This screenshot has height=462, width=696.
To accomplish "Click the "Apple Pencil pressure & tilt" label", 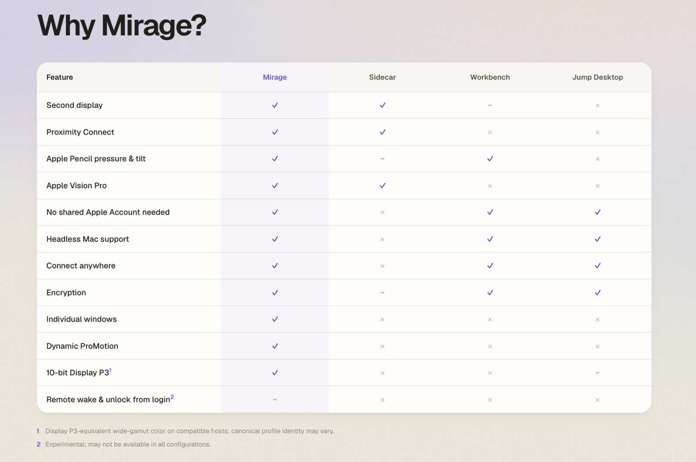I will click(96, 159).
